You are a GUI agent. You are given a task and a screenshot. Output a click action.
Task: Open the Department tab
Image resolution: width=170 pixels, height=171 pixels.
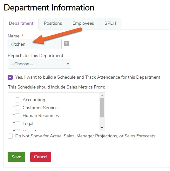(21, 23)
